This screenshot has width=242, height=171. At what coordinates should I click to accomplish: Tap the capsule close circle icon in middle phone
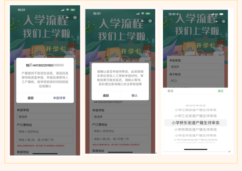pyautogui.click(x=151, y=21)
